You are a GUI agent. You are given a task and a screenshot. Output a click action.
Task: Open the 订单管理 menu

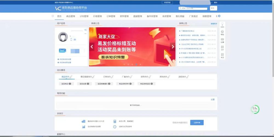(111, 16)
